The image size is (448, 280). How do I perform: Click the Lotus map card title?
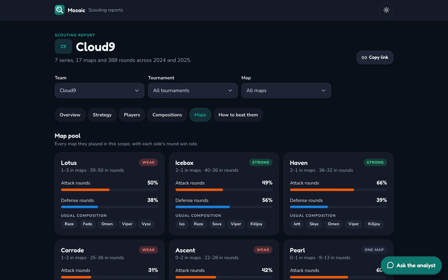click(x=69, y=163)
